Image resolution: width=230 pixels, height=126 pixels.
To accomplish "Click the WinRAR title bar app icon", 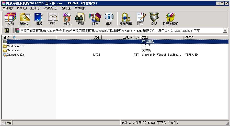I will click(3, 3).
